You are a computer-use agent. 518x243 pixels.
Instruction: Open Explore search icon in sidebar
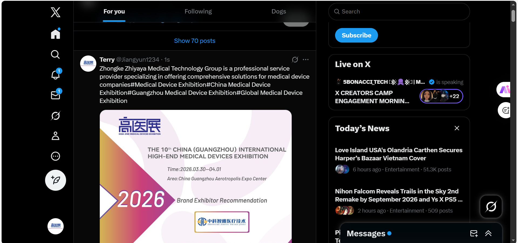tap(56, 54)
